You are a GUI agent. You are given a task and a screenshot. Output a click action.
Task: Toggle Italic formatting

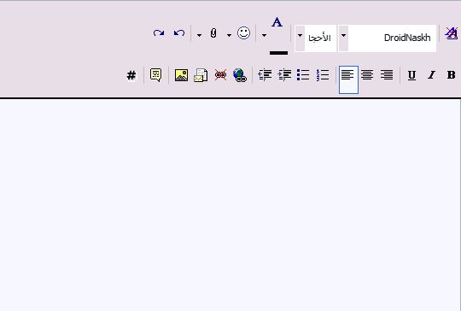tap(431, 75)
